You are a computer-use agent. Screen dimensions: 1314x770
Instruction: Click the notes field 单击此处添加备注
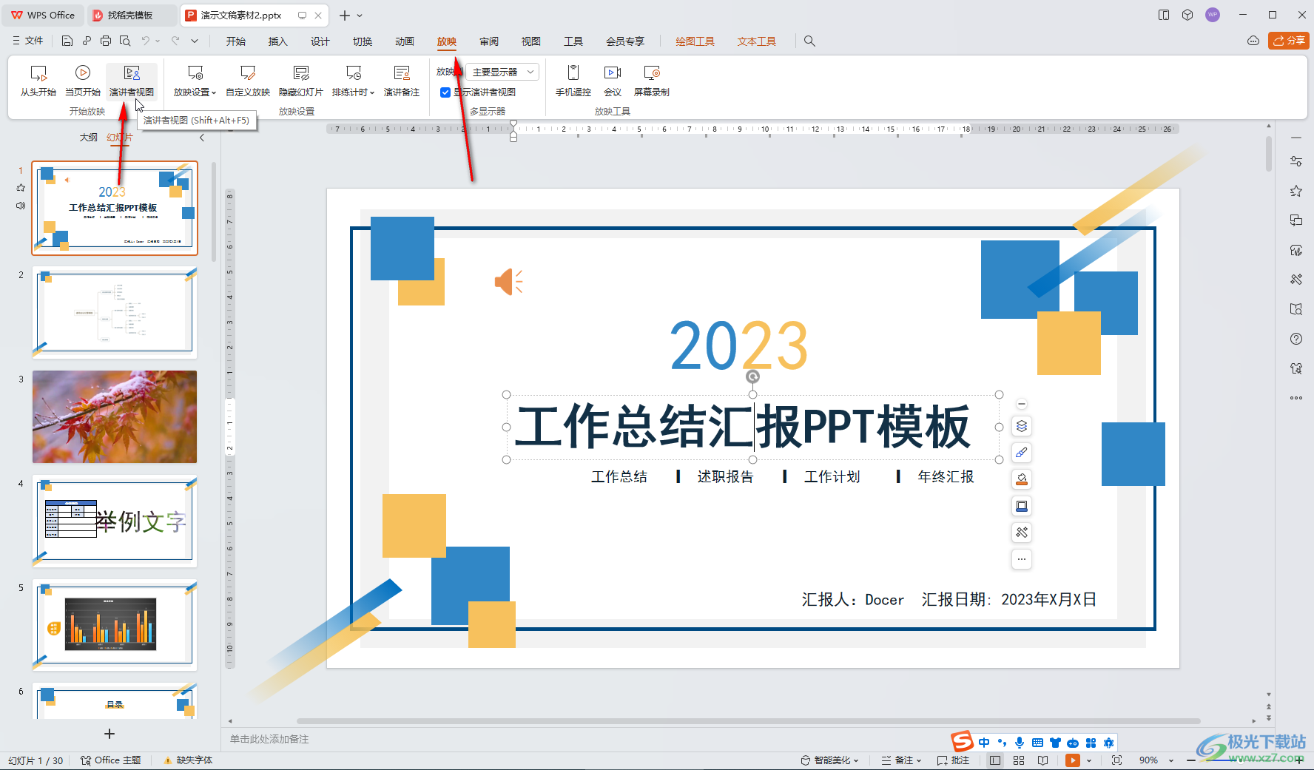point(269,739)
